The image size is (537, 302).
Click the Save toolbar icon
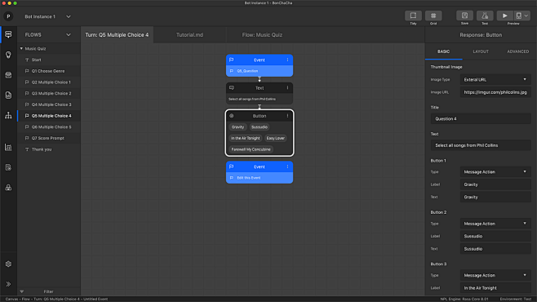click(x=464, y=16)
